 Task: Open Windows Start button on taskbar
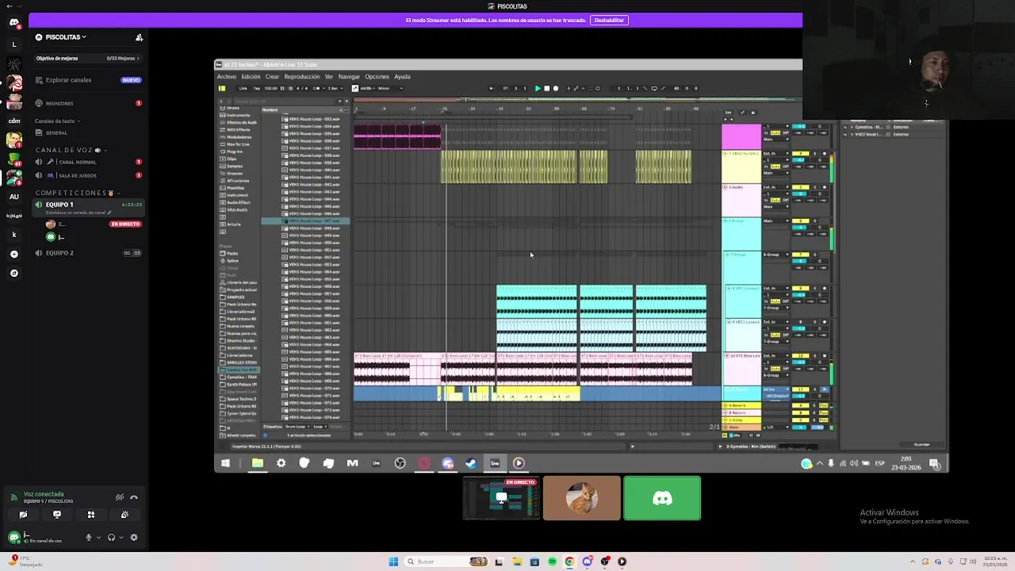coord(393,561)
